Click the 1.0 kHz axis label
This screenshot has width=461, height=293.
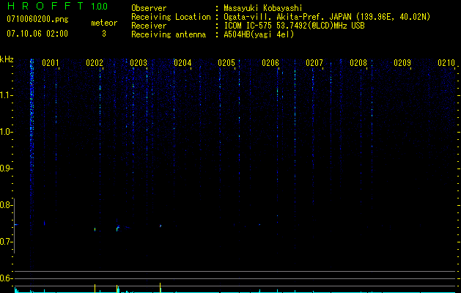6,132
